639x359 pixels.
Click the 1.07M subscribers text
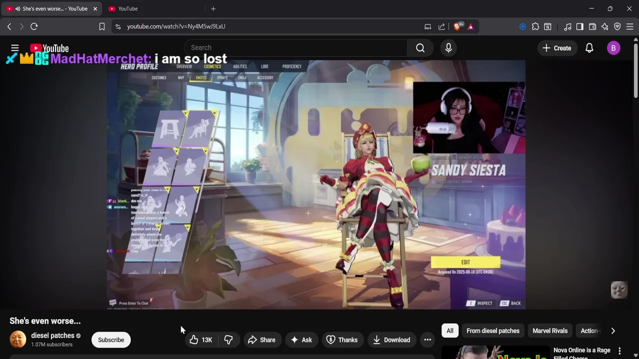(x=52, y=345)
